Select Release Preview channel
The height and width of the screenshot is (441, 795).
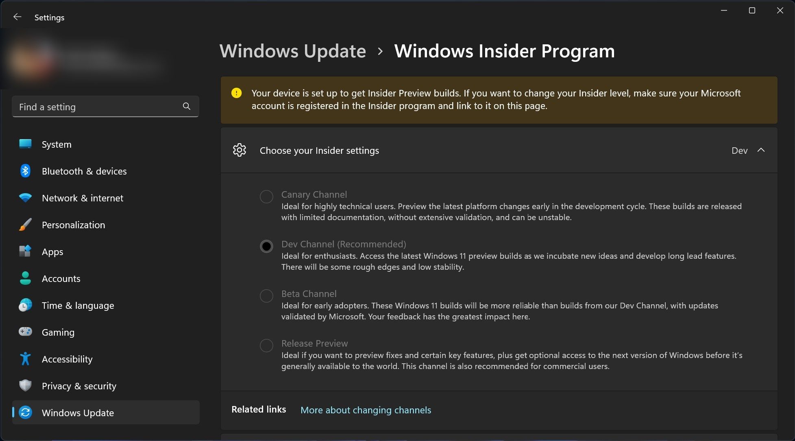[266, 345]
